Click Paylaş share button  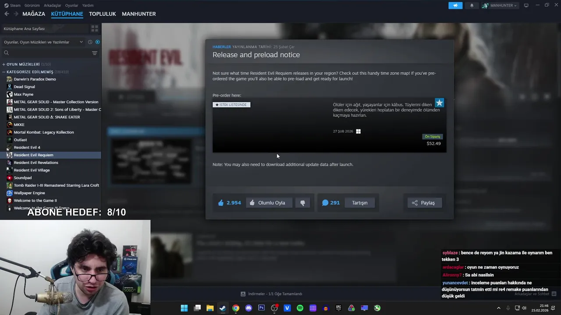(424, 203)
